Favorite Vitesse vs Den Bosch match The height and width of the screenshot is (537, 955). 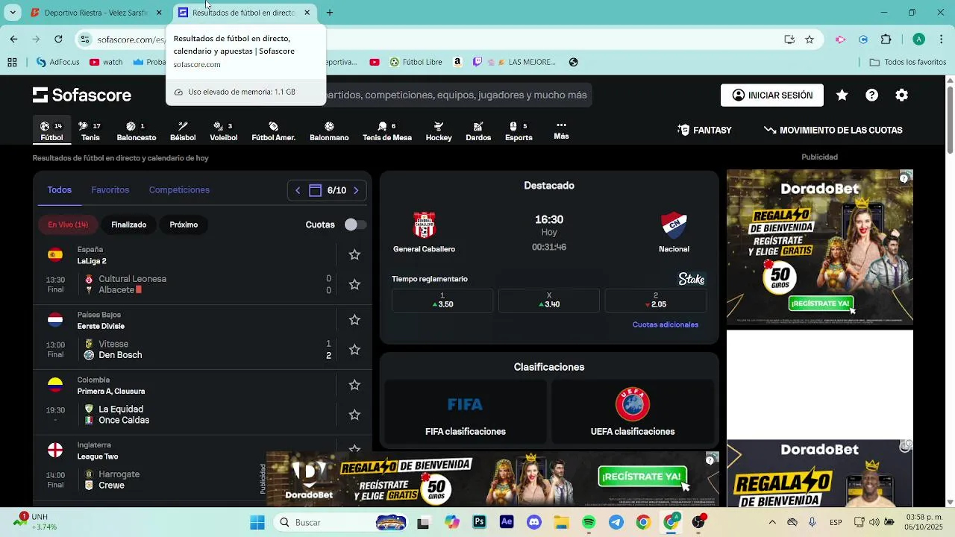354,349
